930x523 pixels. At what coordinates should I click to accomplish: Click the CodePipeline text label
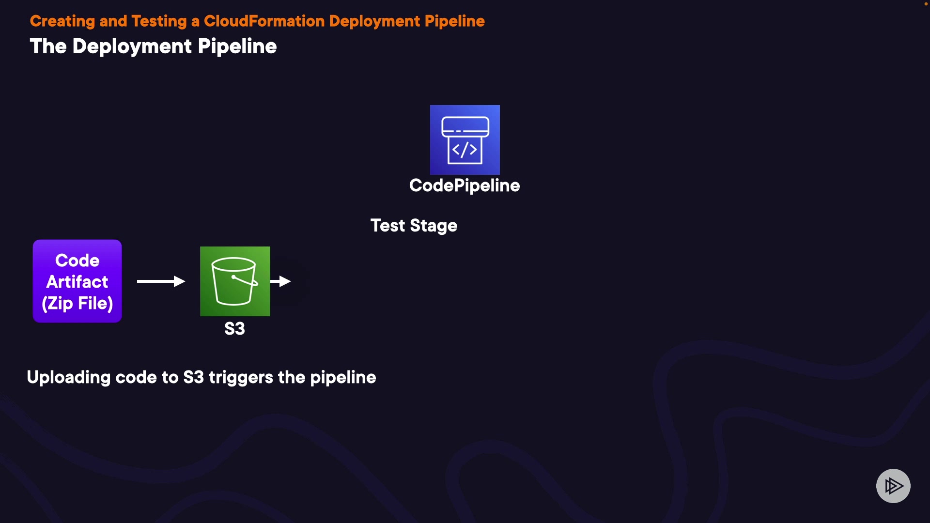(x=464, y=185)
